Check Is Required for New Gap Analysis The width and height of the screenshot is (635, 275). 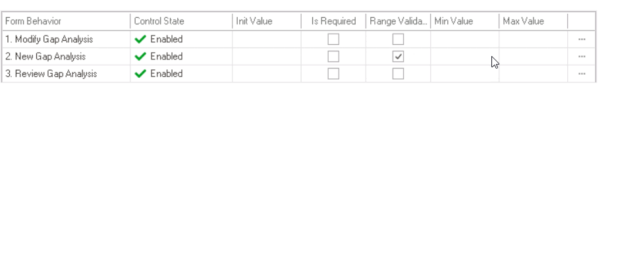(333, 57)
